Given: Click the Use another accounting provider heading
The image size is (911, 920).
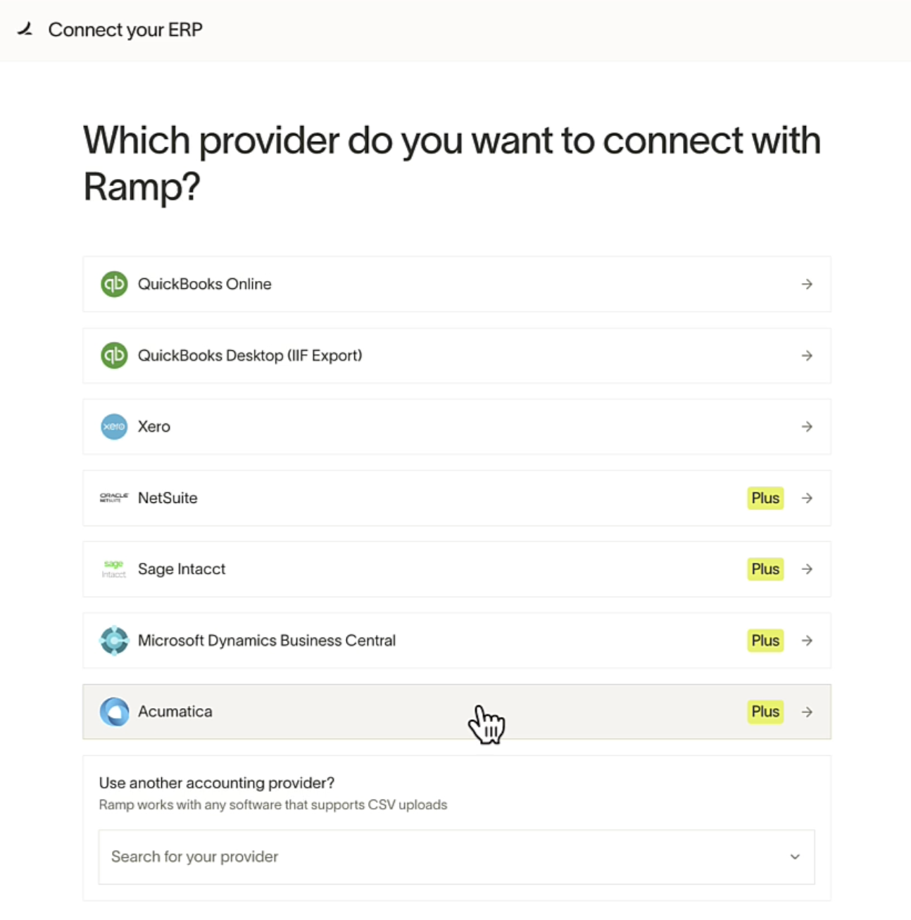Looking at the screenshot, I should (x=216, y=783).
